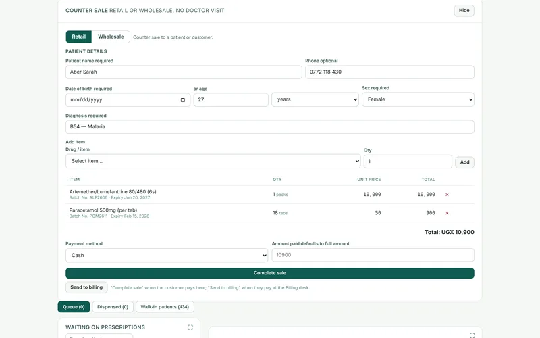540x338 pixels.
Task: Open the date of birth calendar picker icon
Action: [182, 100]
